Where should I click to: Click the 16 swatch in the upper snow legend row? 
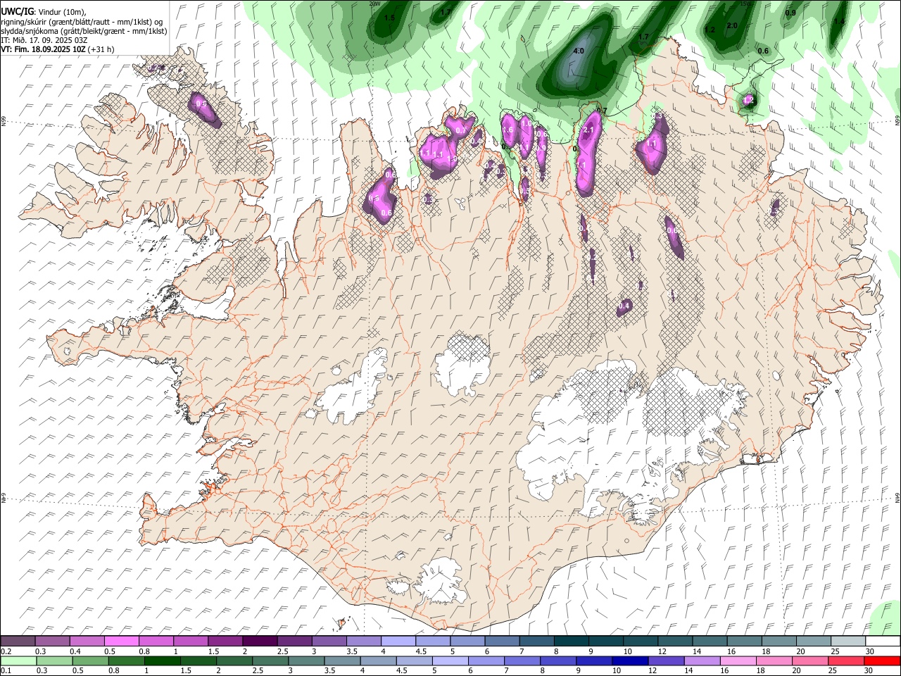point(745,641)
